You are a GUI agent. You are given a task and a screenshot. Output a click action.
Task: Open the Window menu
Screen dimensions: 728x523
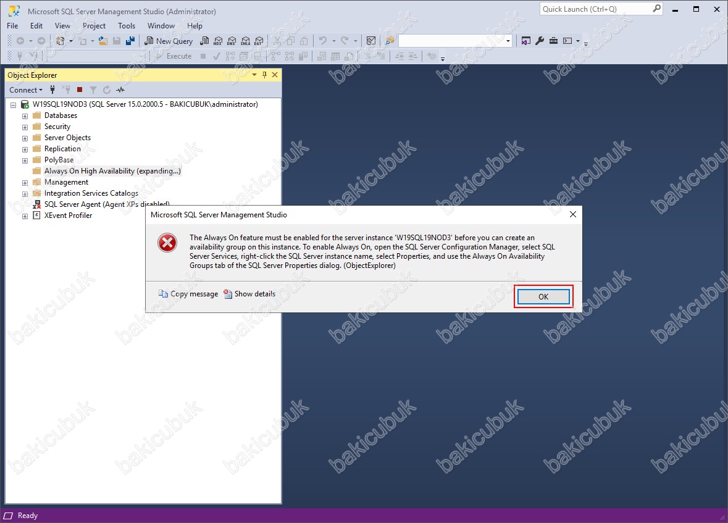pyautogui.click(x=161, y=25)
